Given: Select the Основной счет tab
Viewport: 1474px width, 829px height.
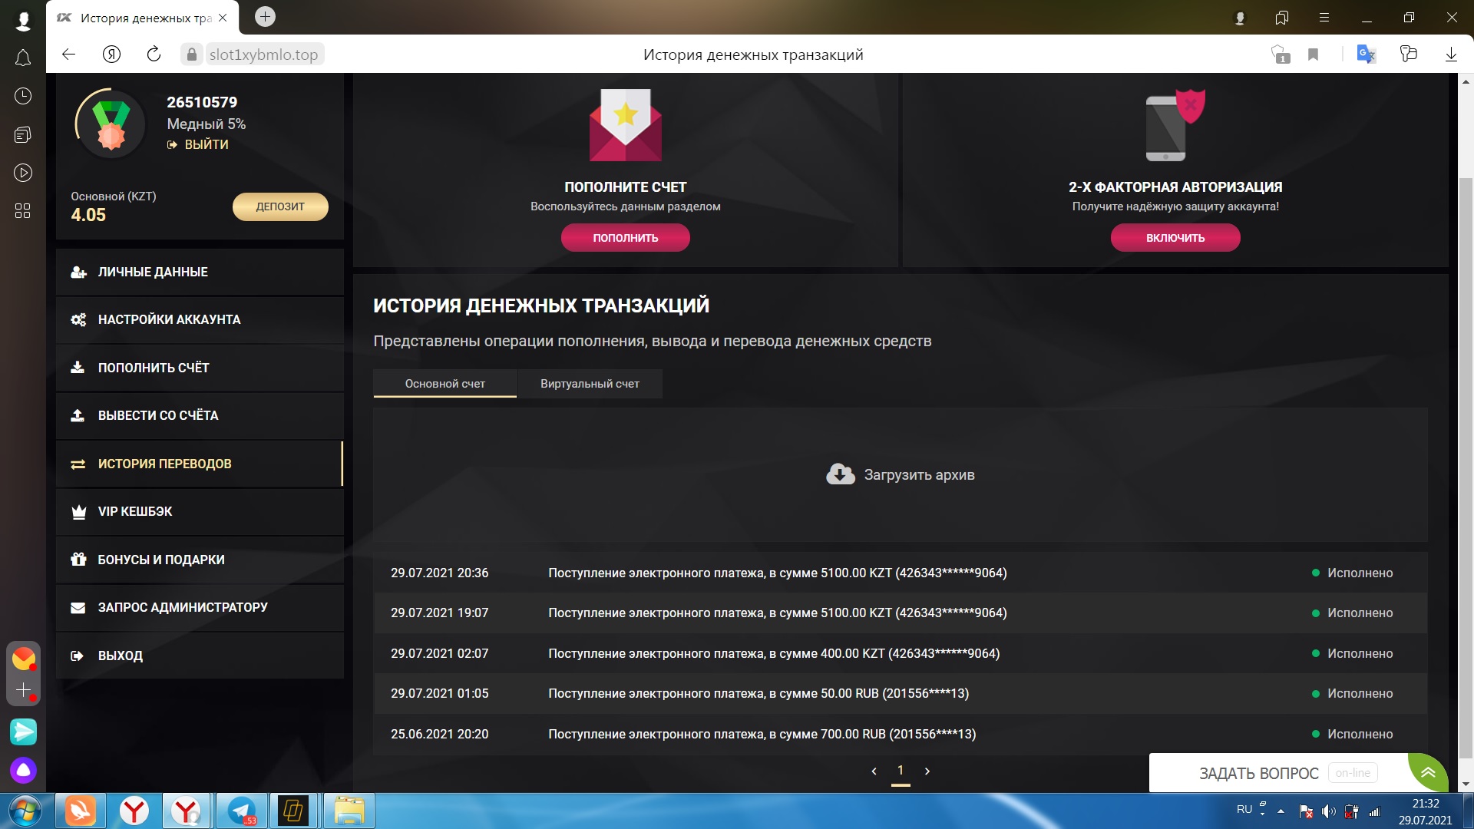Looking at the screenshot, I should pos(445,384).
